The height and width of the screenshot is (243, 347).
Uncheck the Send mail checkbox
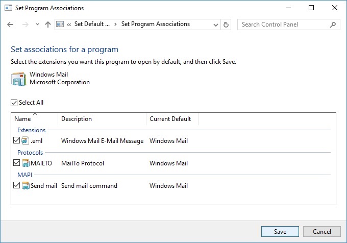[x=17, y=185]
